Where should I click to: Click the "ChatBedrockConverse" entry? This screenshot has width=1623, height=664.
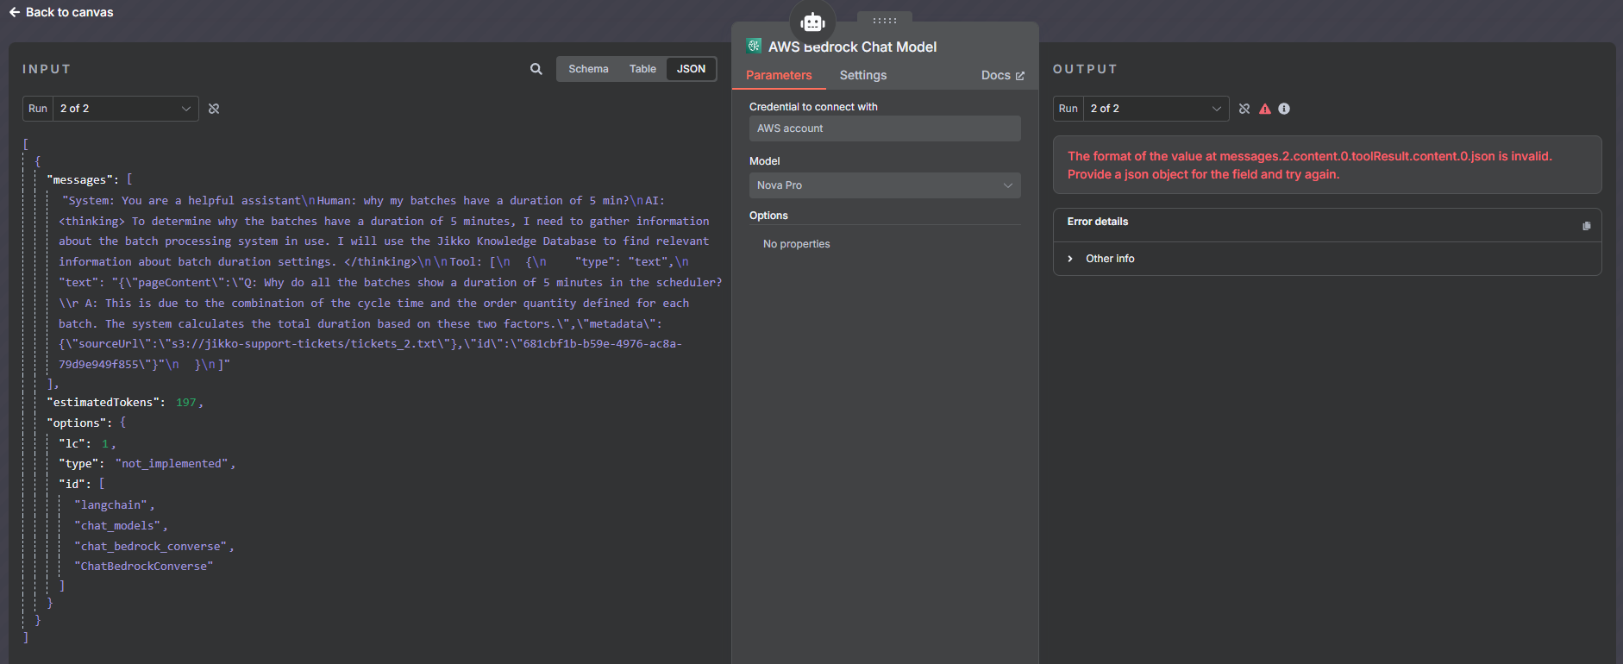click(143, 567)
